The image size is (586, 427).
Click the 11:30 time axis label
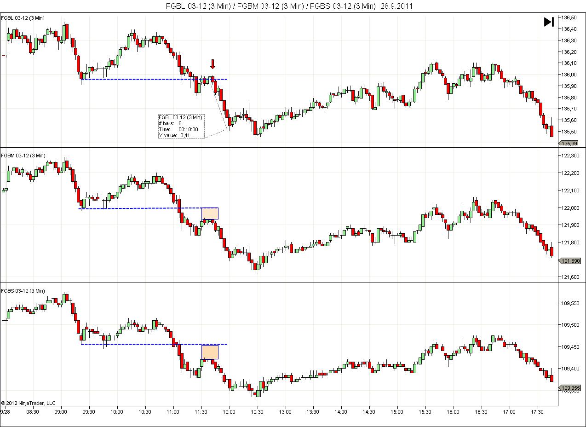click(x=201, y=412)
